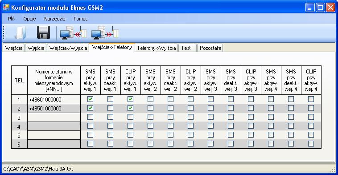The width and height of the screenshot is (338, 175).
Task: Check CLIP przy aktyw. wej. 4 for TEL 6
Action: [311, 143]
